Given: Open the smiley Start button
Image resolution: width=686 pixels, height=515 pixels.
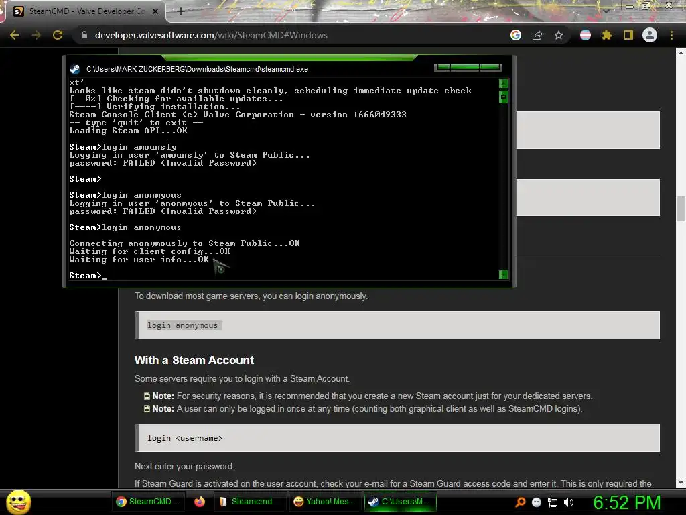Looking at the screenshot, I should [19, 502].
